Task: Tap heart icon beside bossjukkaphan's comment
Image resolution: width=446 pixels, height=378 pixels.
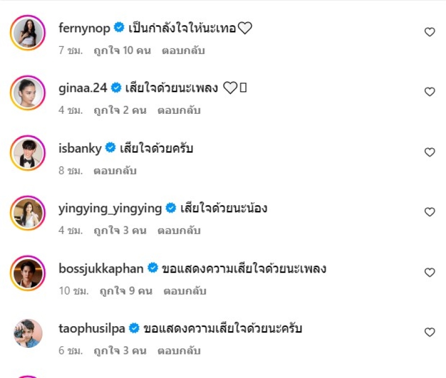Action: point(429,273)
